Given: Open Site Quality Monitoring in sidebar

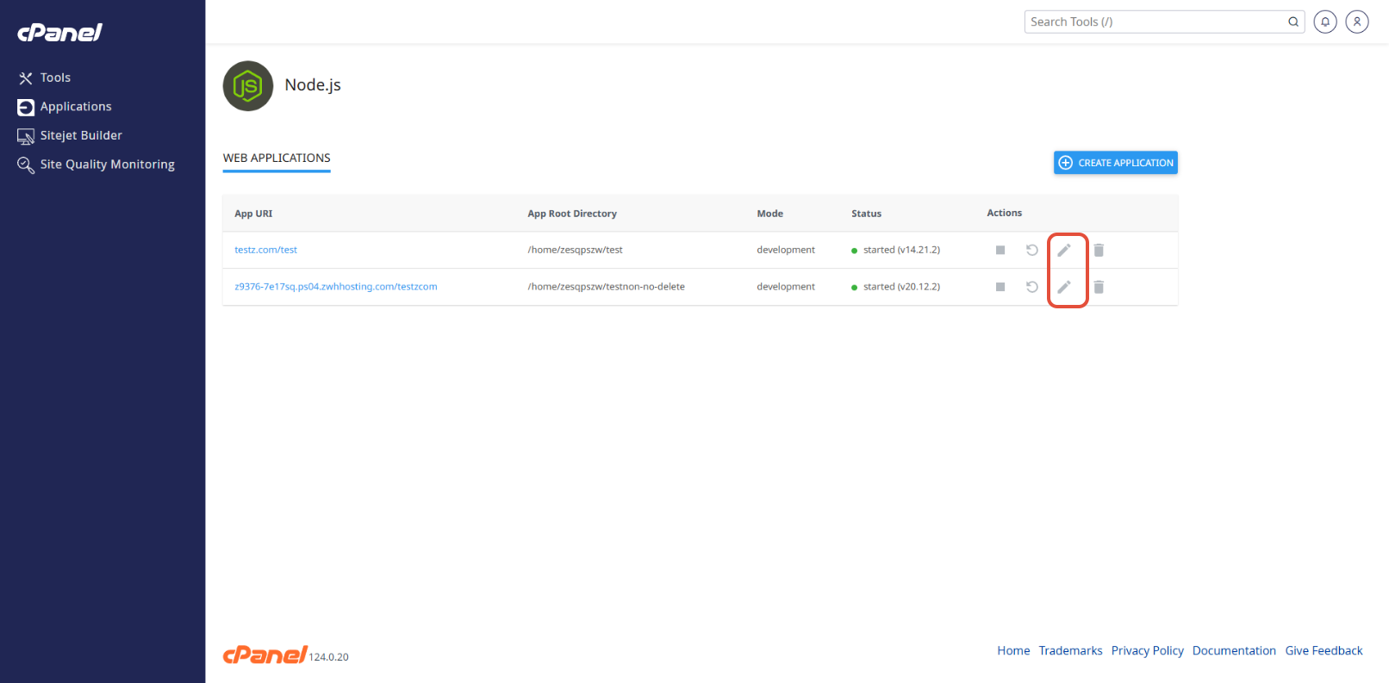Looking at the screenshot, I should (107, 165).
